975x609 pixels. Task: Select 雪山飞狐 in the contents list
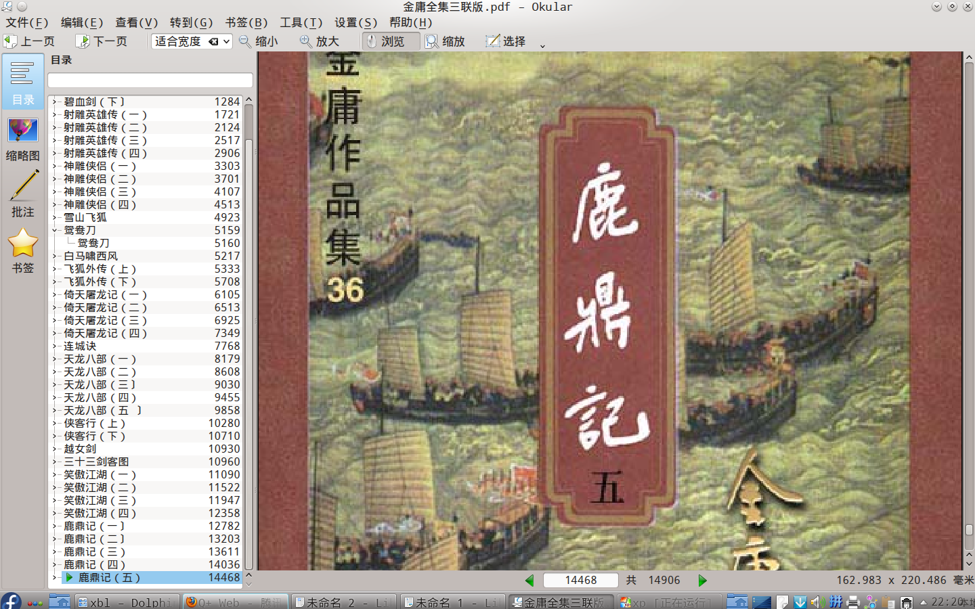tap(85, 217)
